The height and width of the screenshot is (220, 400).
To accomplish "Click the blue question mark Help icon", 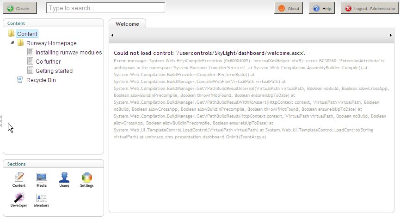I will pyautogui.click(x=316, y=8).
